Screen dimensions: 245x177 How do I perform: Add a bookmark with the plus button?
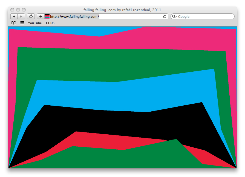(x=41, y=16)
